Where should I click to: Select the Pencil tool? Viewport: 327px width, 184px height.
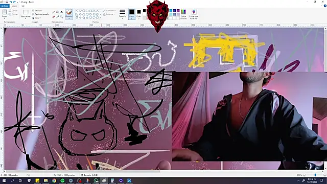[x=53, y=12]
